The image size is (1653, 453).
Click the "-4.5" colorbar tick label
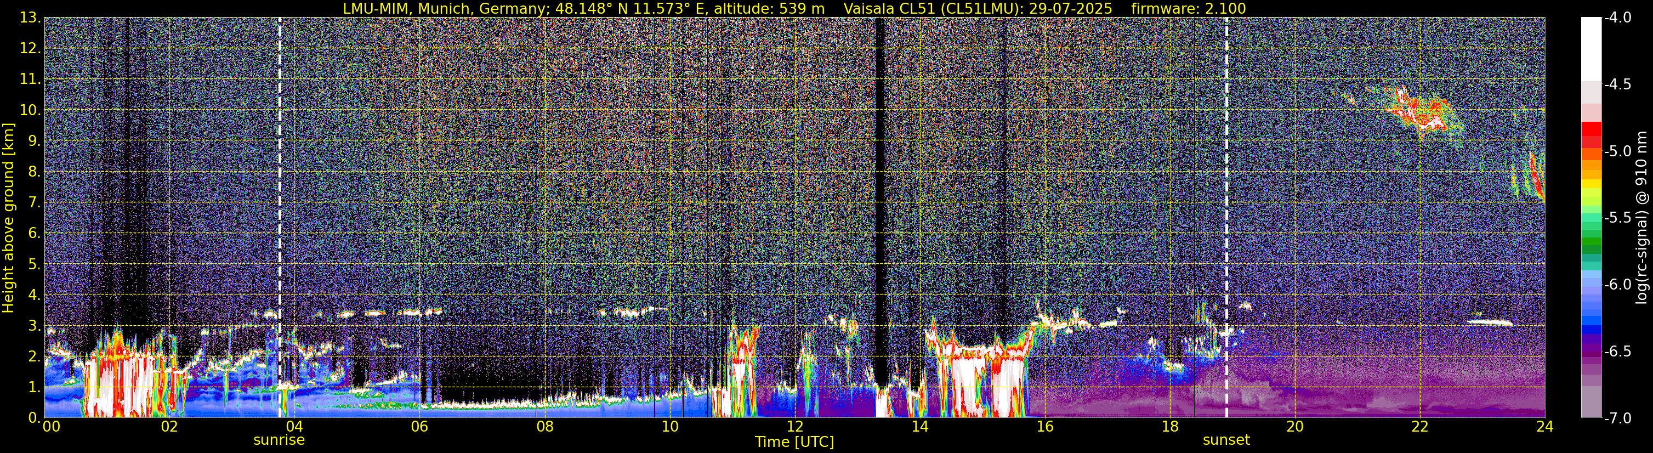click(1617, 84)
